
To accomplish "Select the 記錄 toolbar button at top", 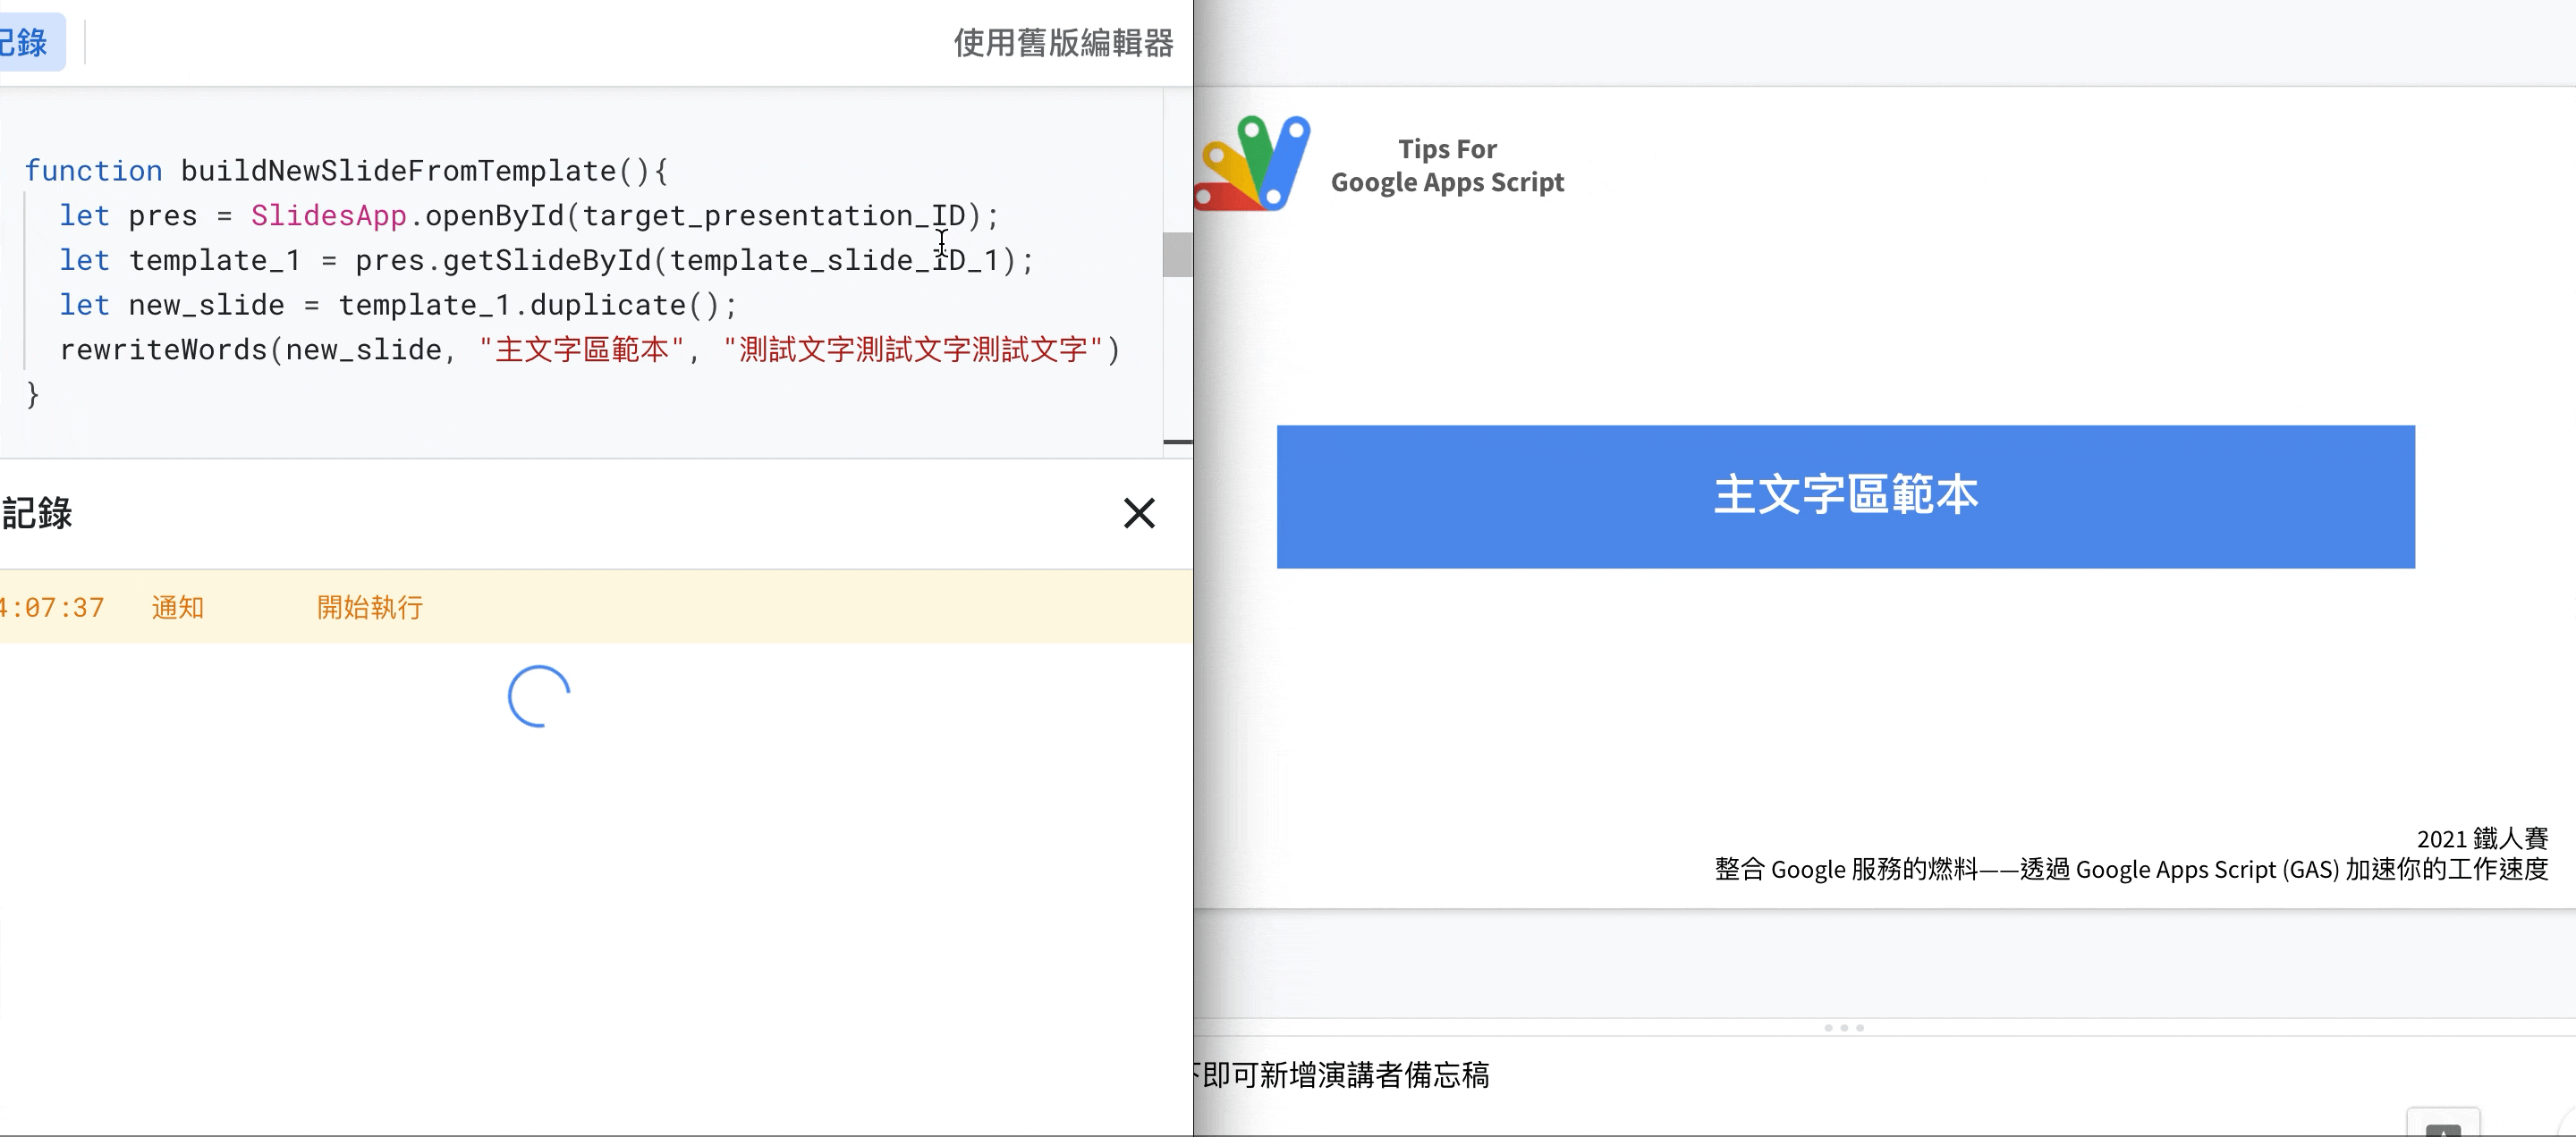I will (30, 42).
